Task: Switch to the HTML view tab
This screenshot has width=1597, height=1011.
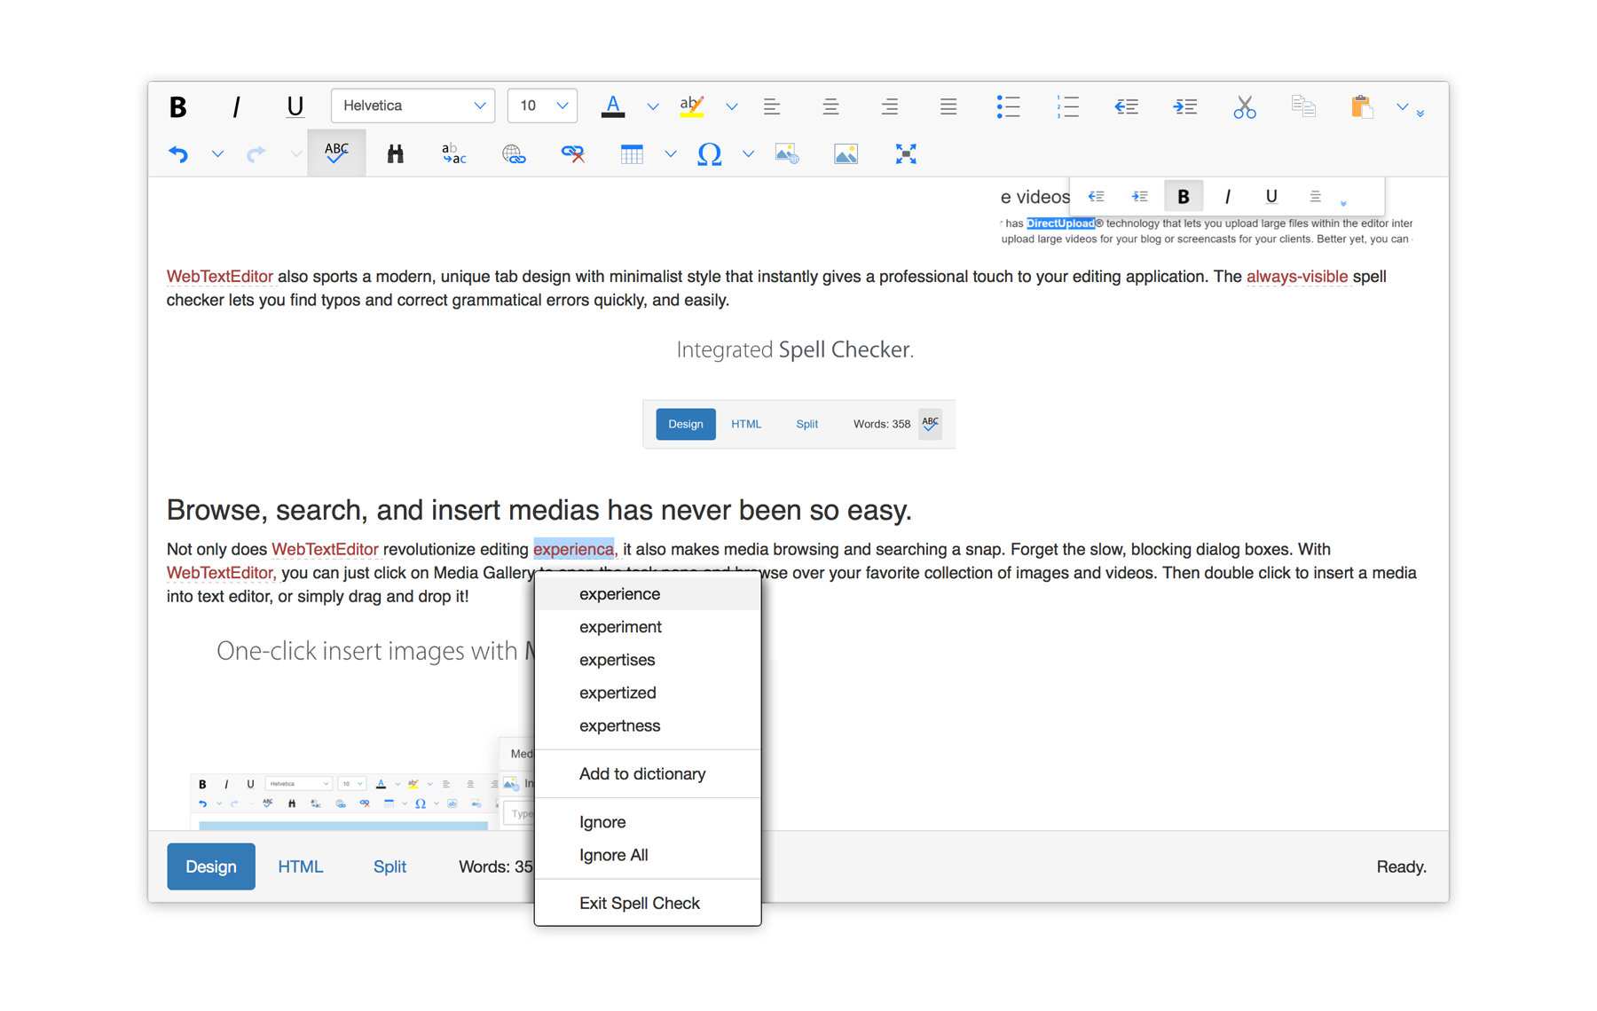Action: pyautogui.click(x=300, y=866)
